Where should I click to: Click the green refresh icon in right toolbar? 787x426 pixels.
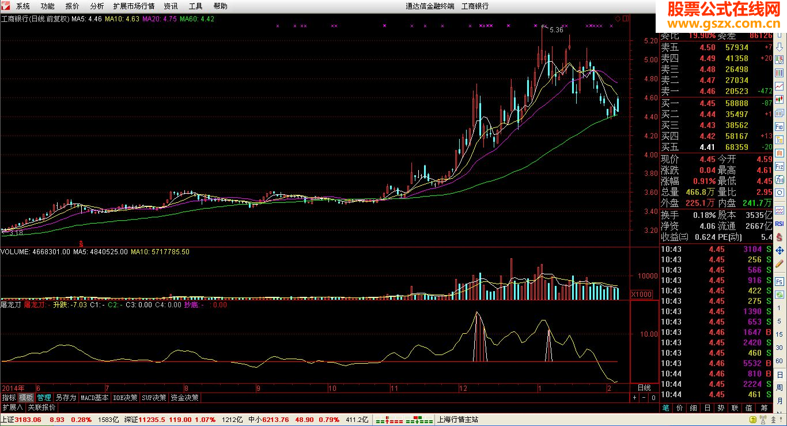[780, 295]
